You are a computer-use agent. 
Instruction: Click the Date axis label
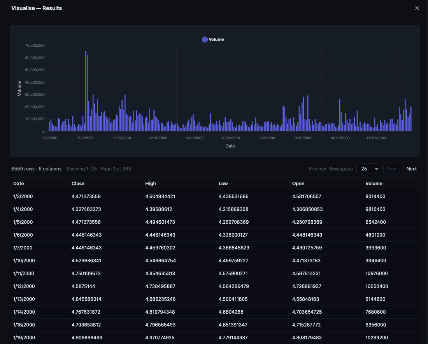pyautogui.click(x=230, y=146)
